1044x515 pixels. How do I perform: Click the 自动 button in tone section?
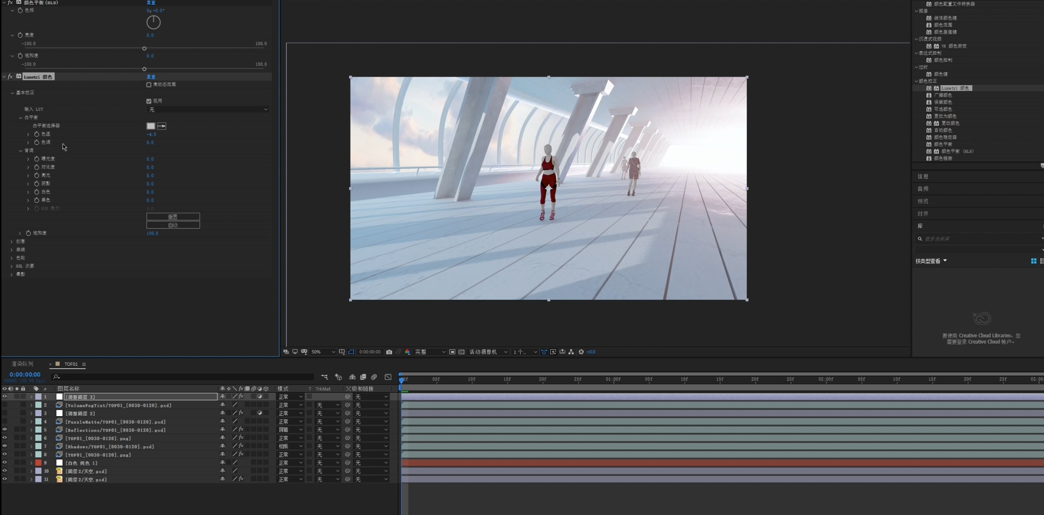click(173, 225)
